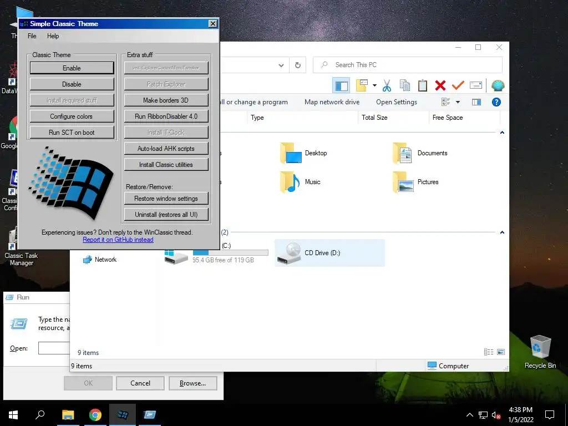Show hidden system tray icons chevron
Screen dimensions: 568x426
click(x=469, y=415)
